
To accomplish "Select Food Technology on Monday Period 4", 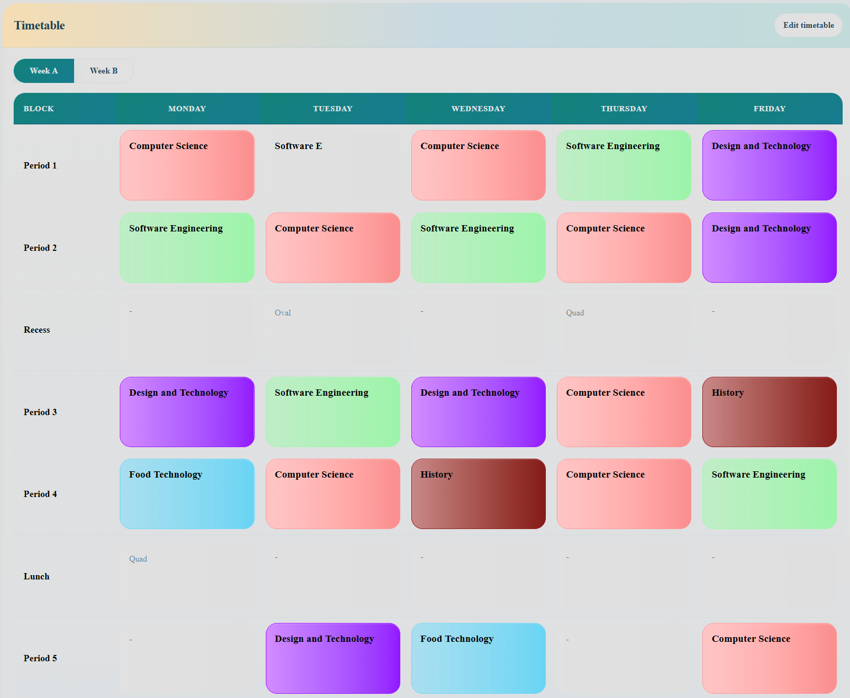I will pos(187,493).
